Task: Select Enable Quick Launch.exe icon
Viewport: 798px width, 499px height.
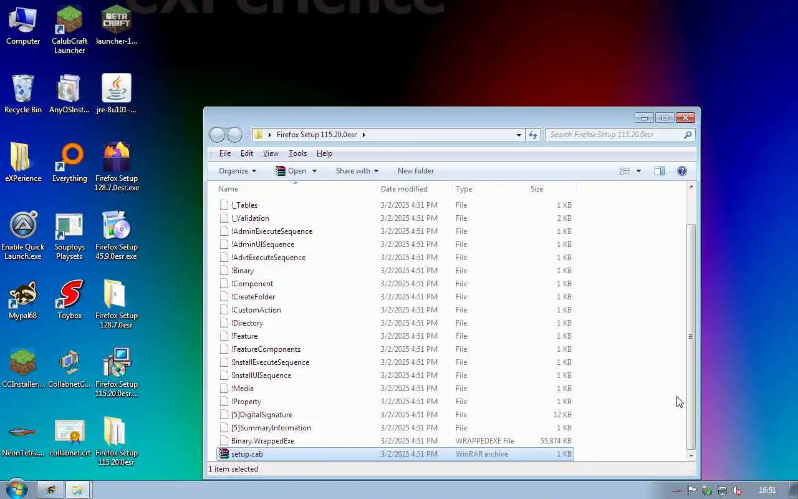Action: [x=23, y=236]
